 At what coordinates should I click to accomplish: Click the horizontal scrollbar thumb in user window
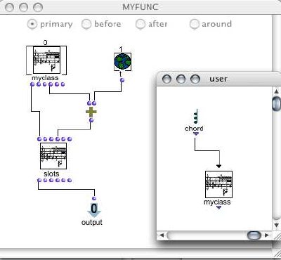[254, 235]
